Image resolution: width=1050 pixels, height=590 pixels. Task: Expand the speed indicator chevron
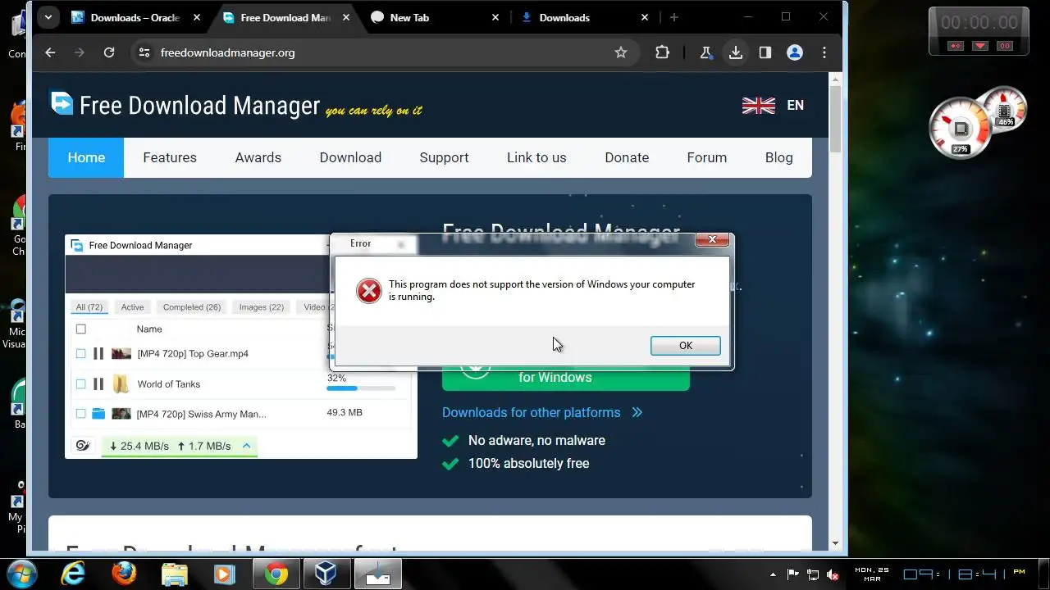pyautogui.click(x=246, y=446)
